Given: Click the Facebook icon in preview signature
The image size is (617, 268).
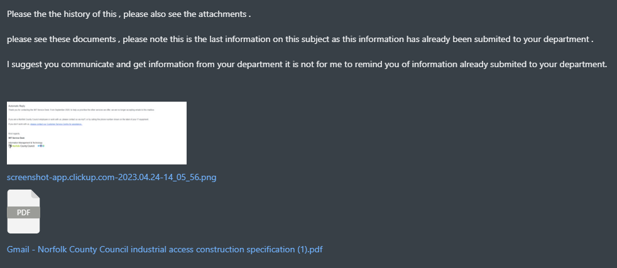Looking at the screenshot, I should (x=41, y=146).
